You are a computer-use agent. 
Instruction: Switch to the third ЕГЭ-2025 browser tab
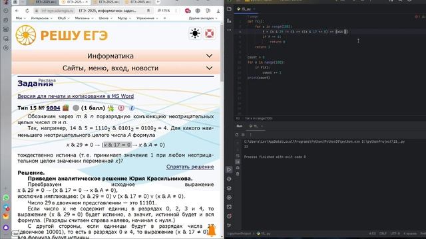[106, 2]
